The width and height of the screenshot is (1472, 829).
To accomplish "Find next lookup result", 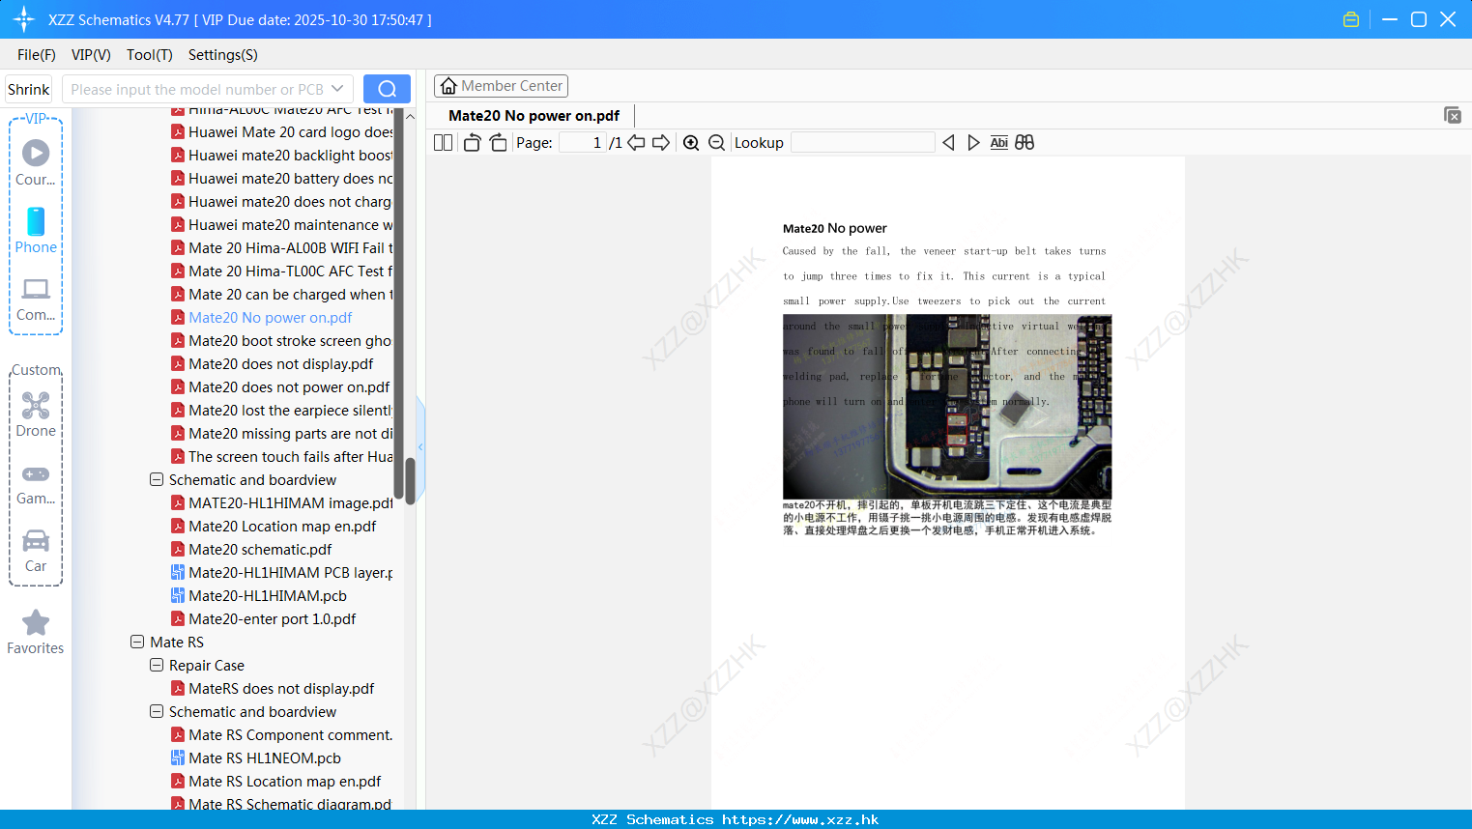I will pyautogui.click(x=973, y=143).
